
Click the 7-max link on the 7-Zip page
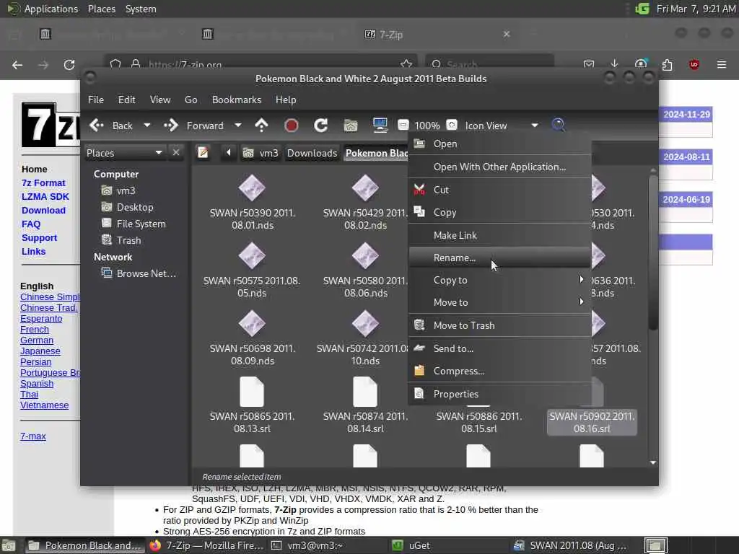[x=33, y=436]
